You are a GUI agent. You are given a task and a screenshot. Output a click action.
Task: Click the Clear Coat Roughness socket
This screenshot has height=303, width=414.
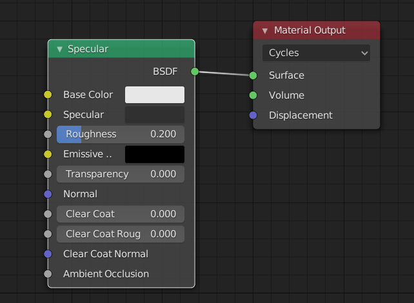coord(48,234)
